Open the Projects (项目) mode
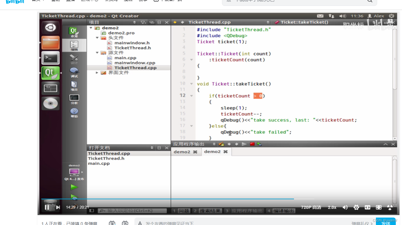 coord(74,86)
